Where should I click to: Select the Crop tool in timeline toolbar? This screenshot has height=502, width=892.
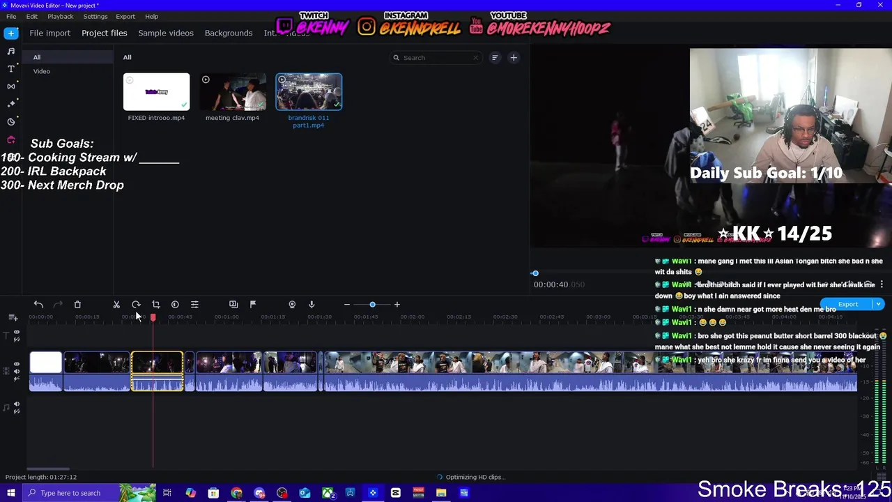[x=155, y=305]
